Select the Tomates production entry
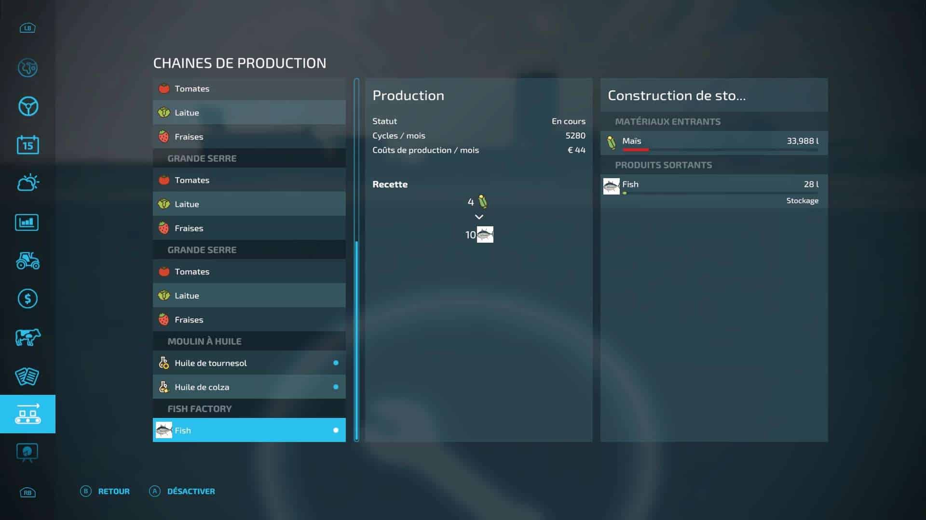926x520 pixels. point(249,89)
